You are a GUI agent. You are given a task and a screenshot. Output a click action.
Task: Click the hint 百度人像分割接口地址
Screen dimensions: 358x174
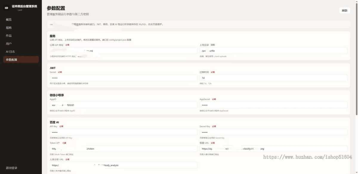coord(209,154)
